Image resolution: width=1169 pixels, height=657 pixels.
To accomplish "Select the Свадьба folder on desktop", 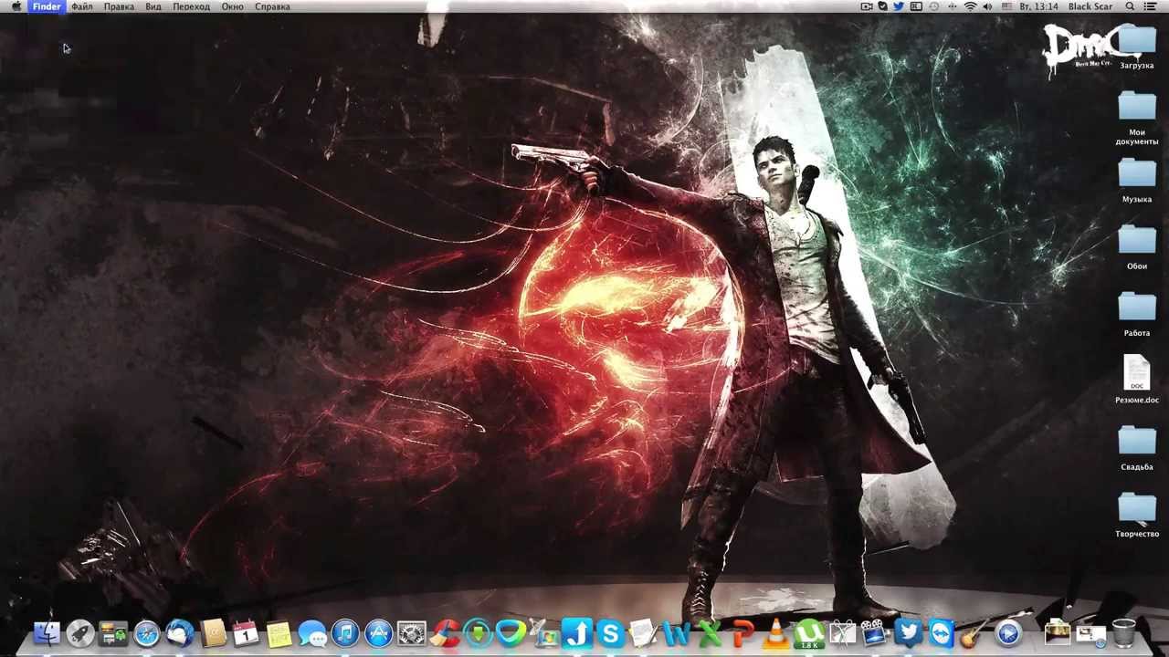I will (1137, 448).
